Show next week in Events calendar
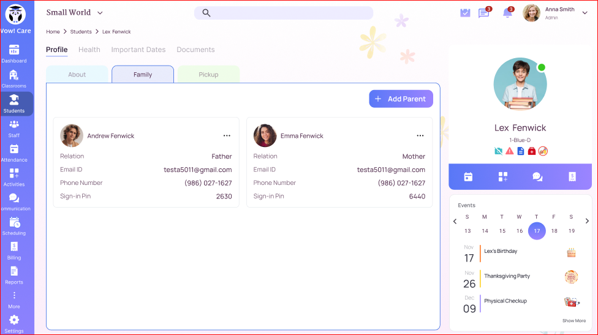598x335 pixels. 587,221
